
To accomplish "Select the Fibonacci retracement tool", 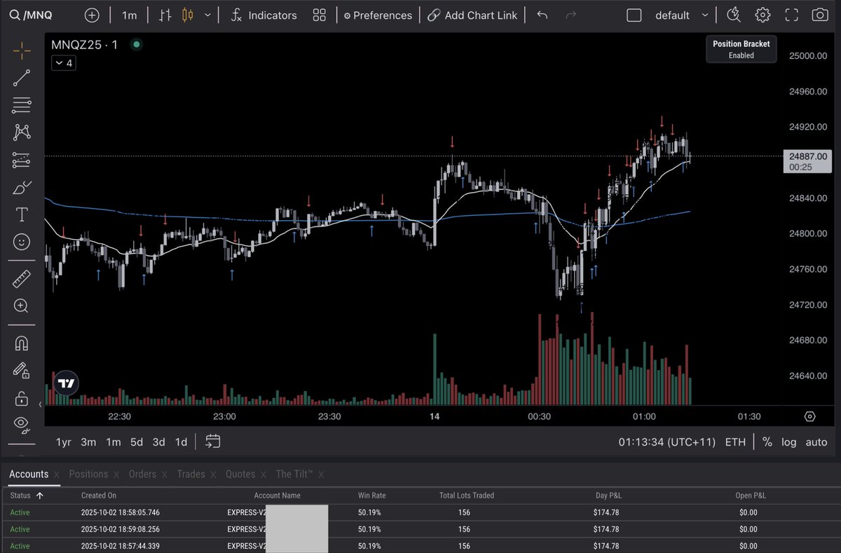I will (x=22, y=105).
